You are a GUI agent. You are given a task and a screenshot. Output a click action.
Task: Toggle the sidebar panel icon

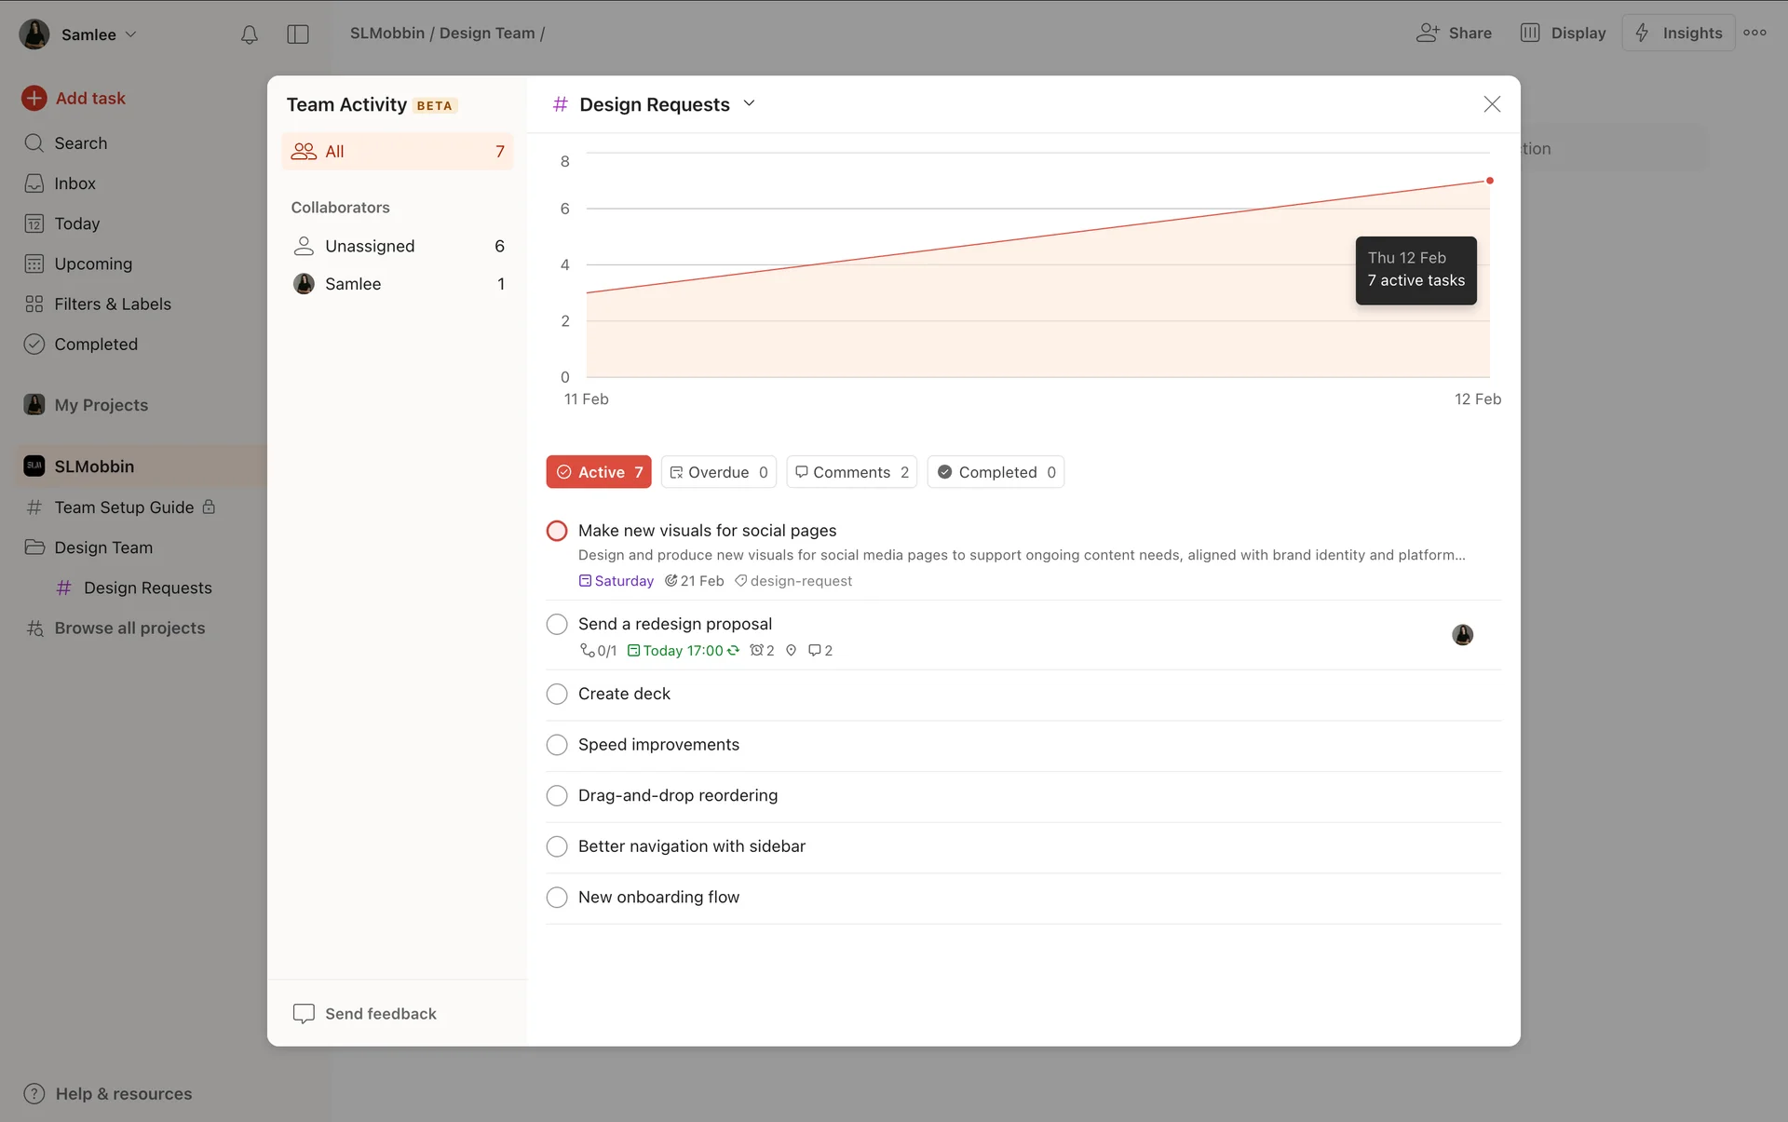[x=298, y=34]
